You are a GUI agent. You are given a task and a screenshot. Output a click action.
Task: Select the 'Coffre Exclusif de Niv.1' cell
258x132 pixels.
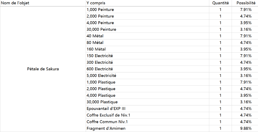click(x=148, y=115)
